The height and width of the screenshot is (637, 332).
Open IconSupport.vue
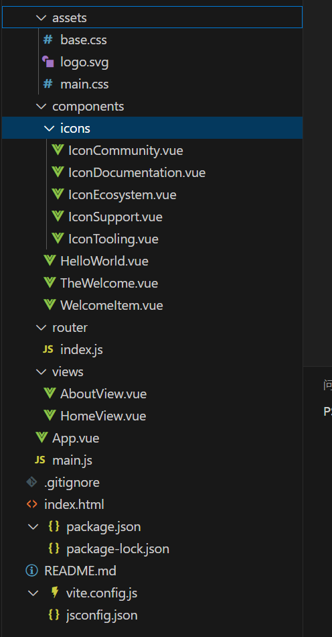(x=116, y=217)
